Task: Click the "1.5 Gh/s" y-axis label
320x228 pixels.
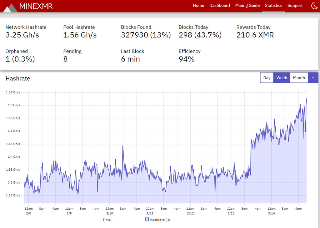Action: click(x=14, y=131)
